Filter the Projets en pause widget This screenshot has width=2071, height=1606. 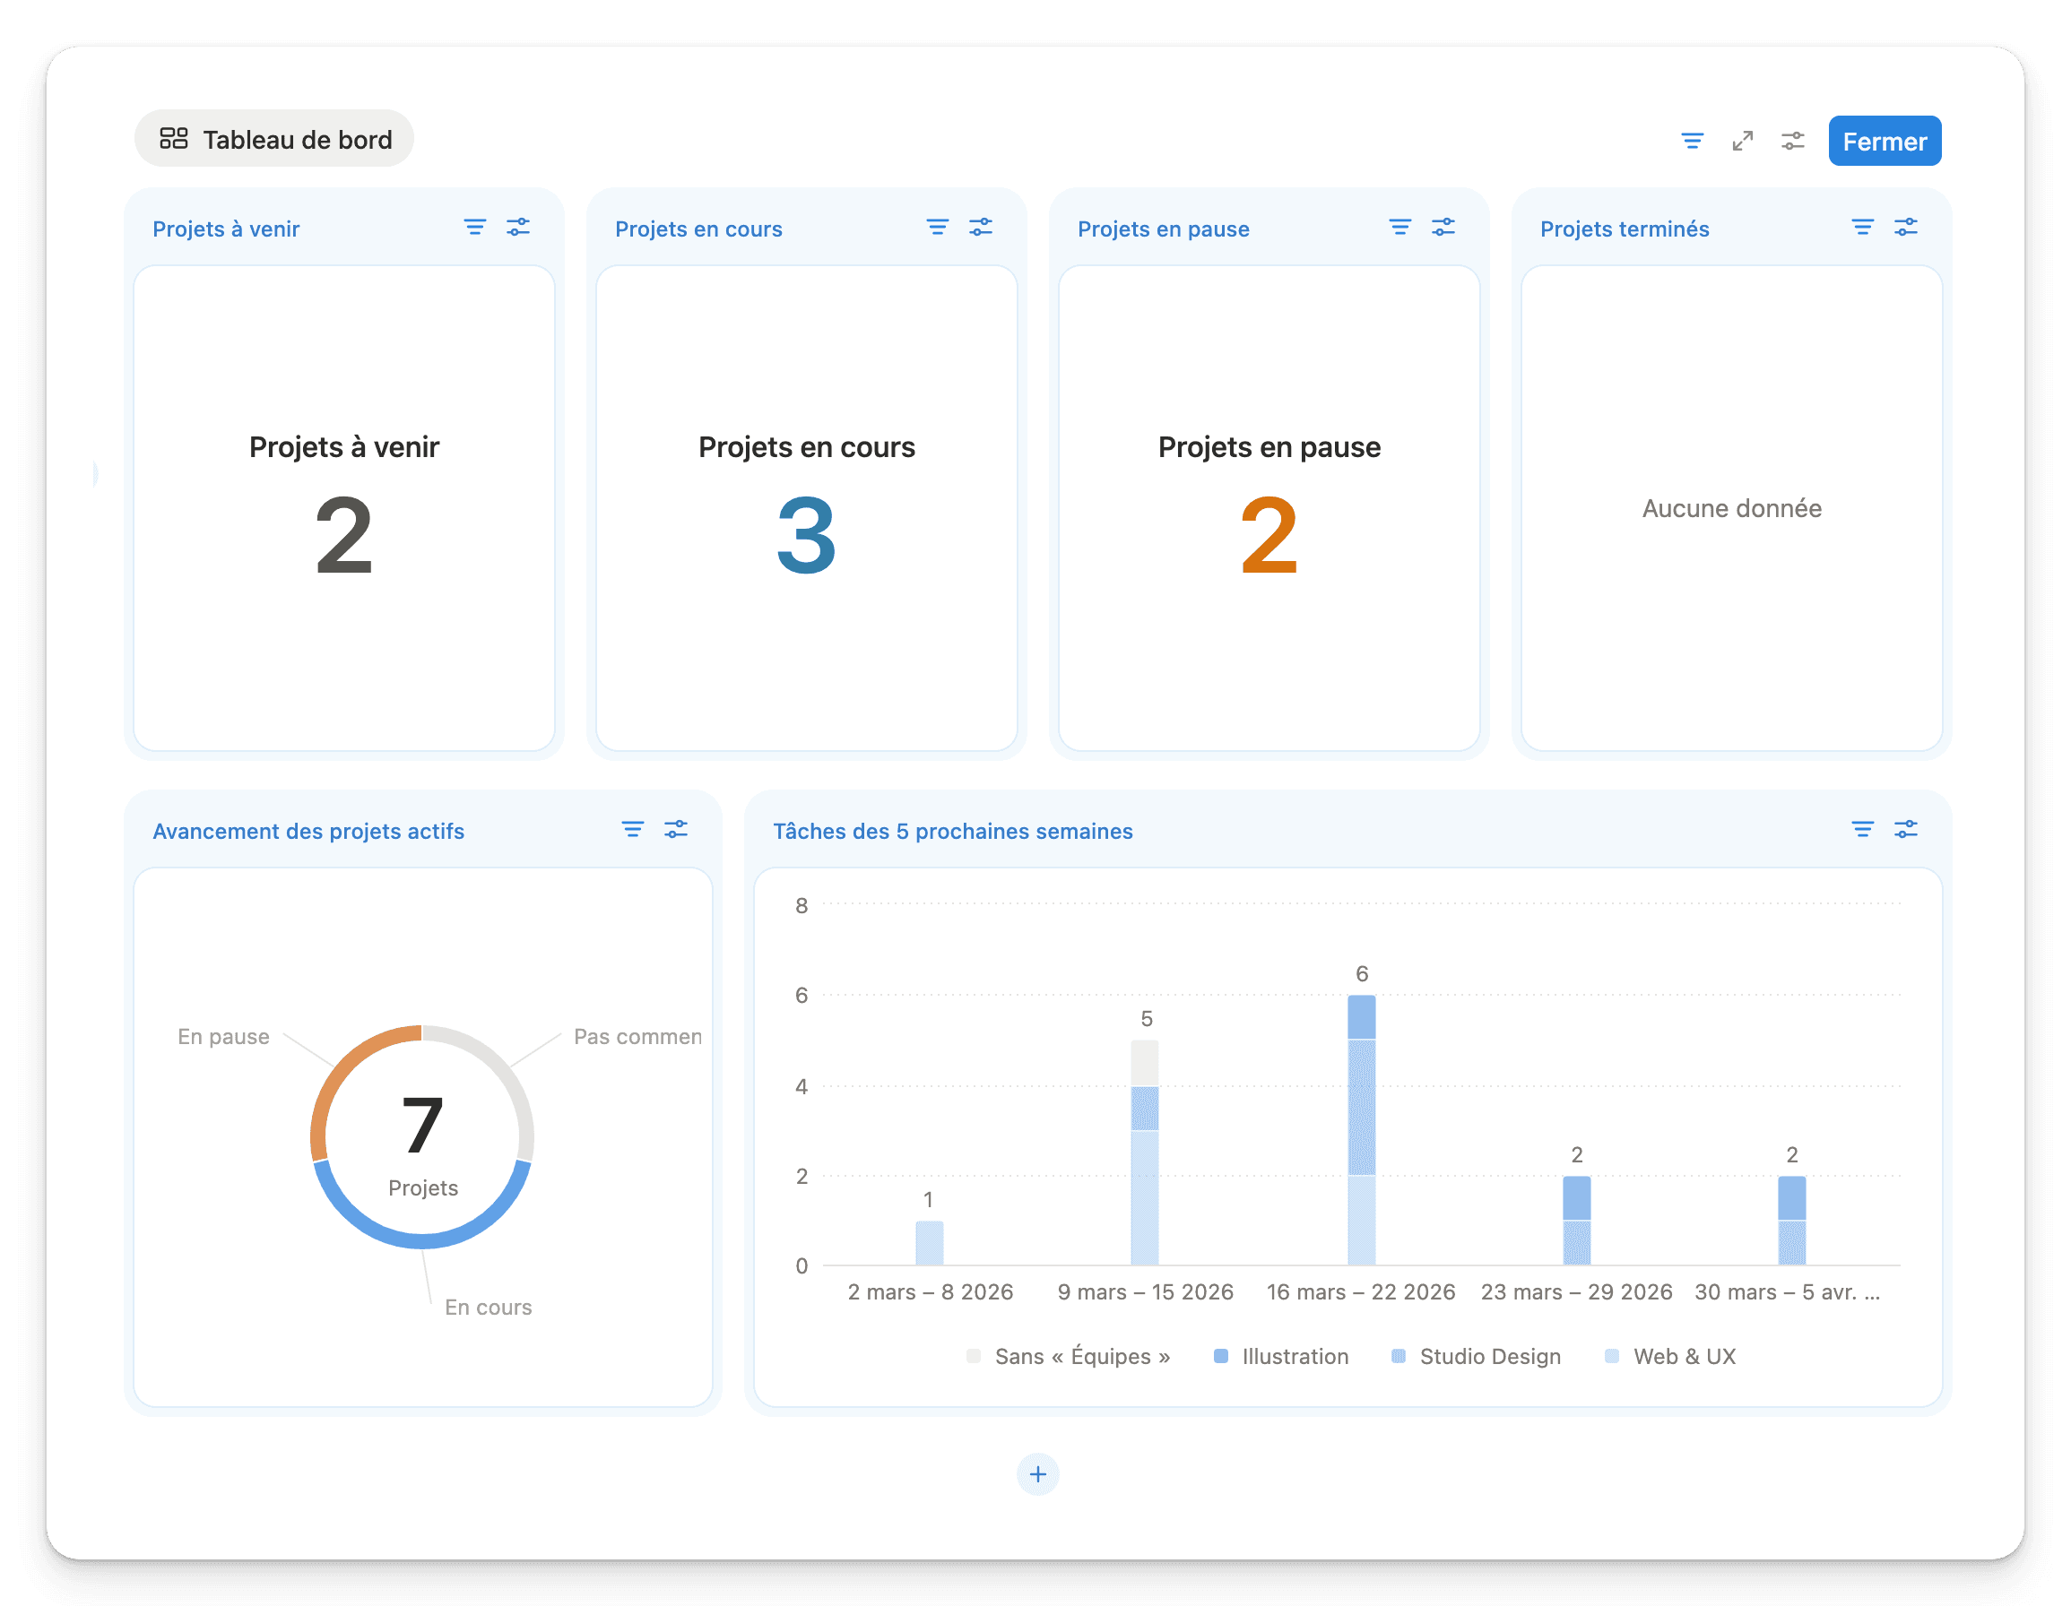[1399, 228]
